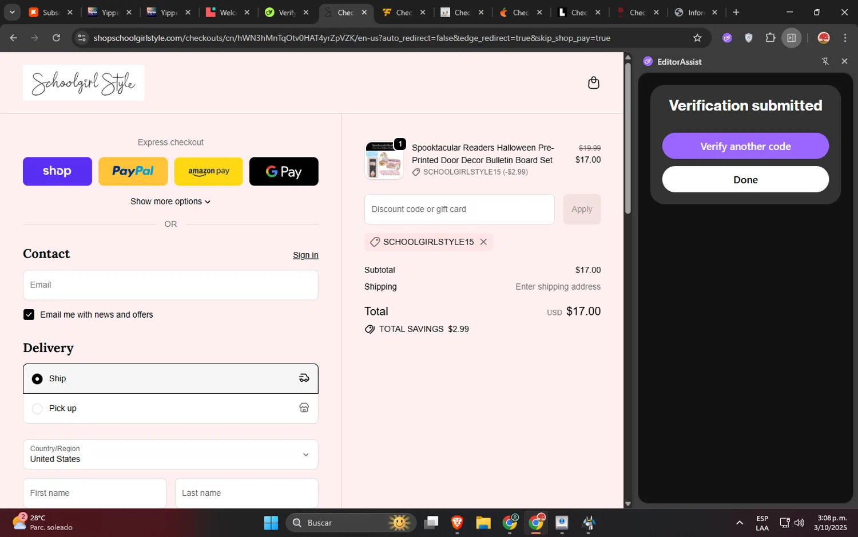This screenshot has height=537, width=858.
Task: Open the shopping cart bag icon
Action: pos(594,83)
